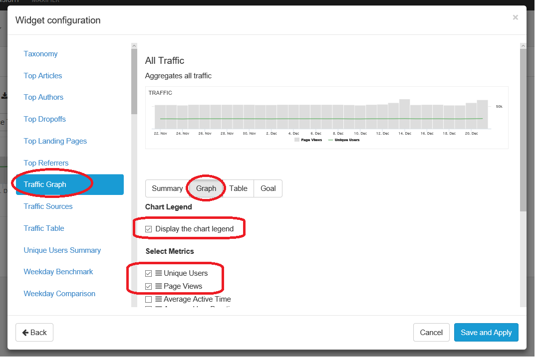The width and height of the screenshot is (537, 359).
Task: Enable the Average Active Time metric
Action: [x=149, y=301]
